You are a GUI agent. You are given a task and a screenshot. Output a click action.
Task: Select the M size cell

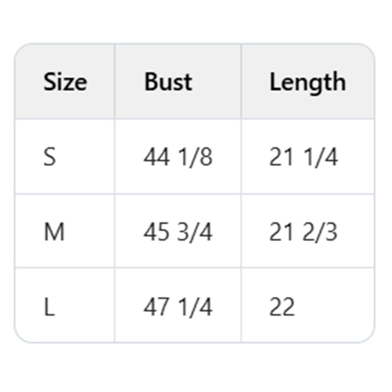point(54,232)
